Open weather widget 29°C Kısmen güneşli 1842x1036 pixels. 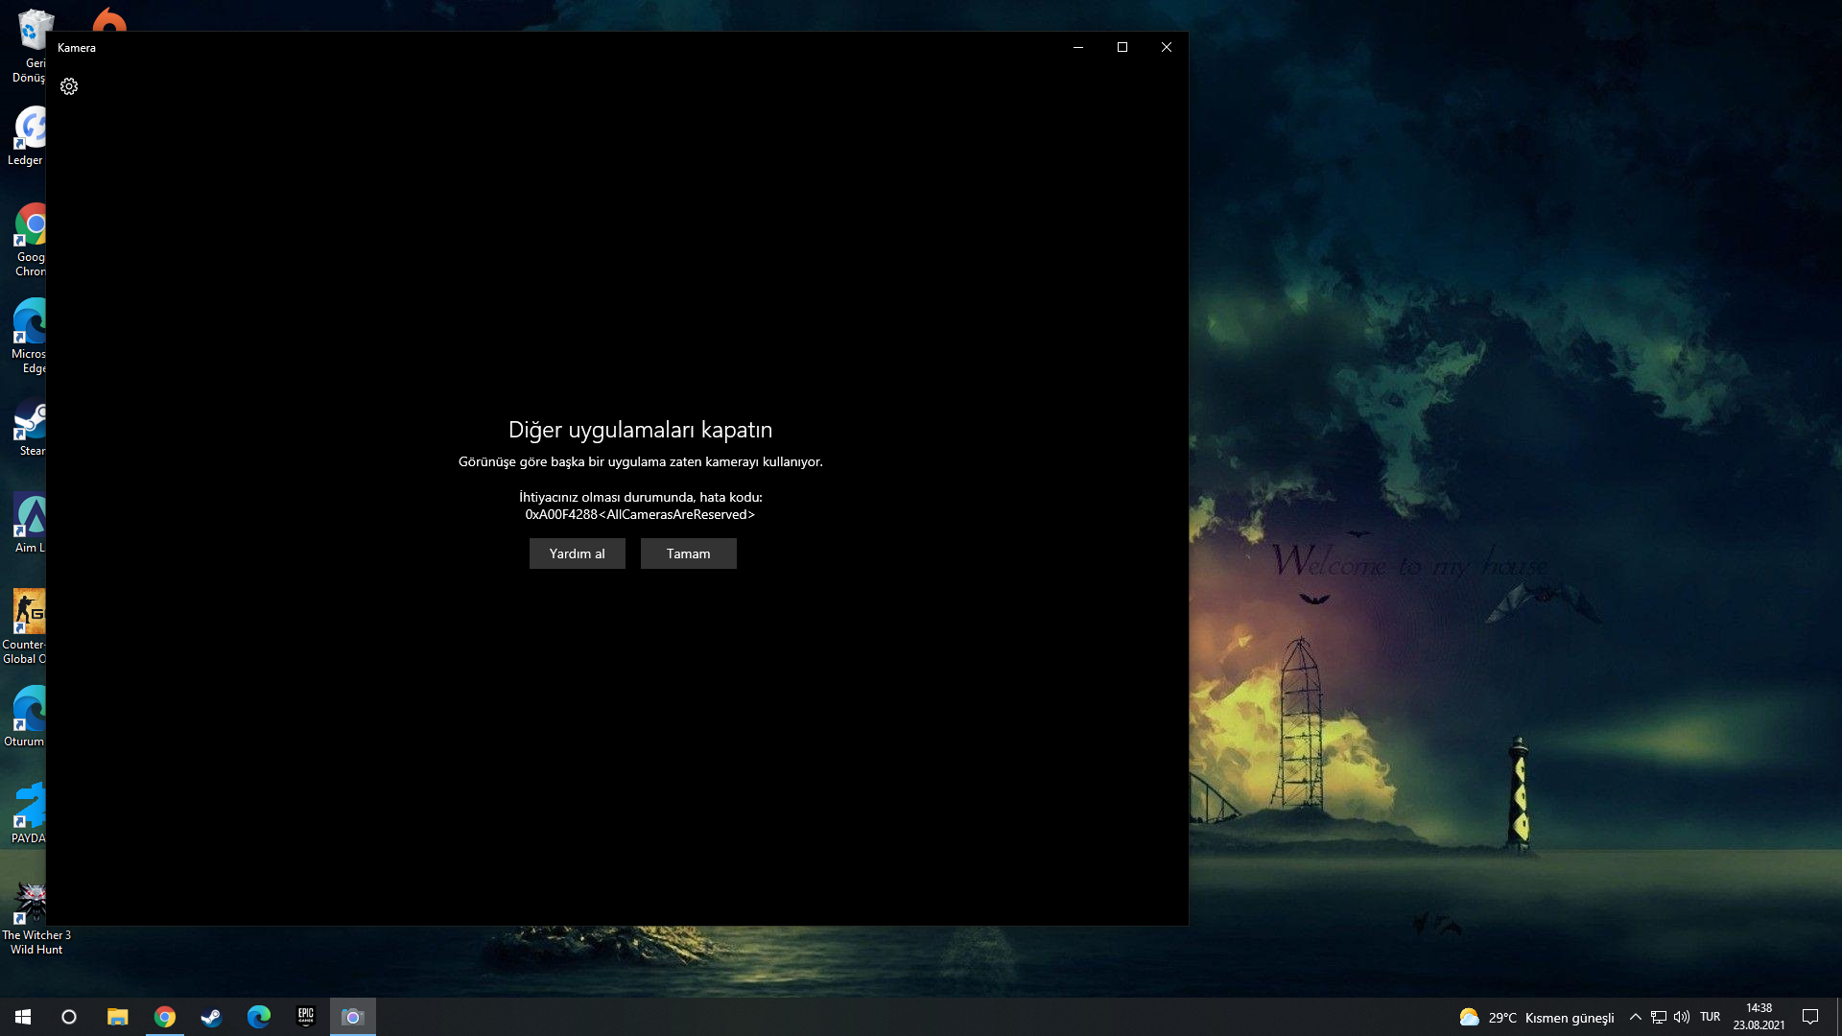click(1536, 1017)
